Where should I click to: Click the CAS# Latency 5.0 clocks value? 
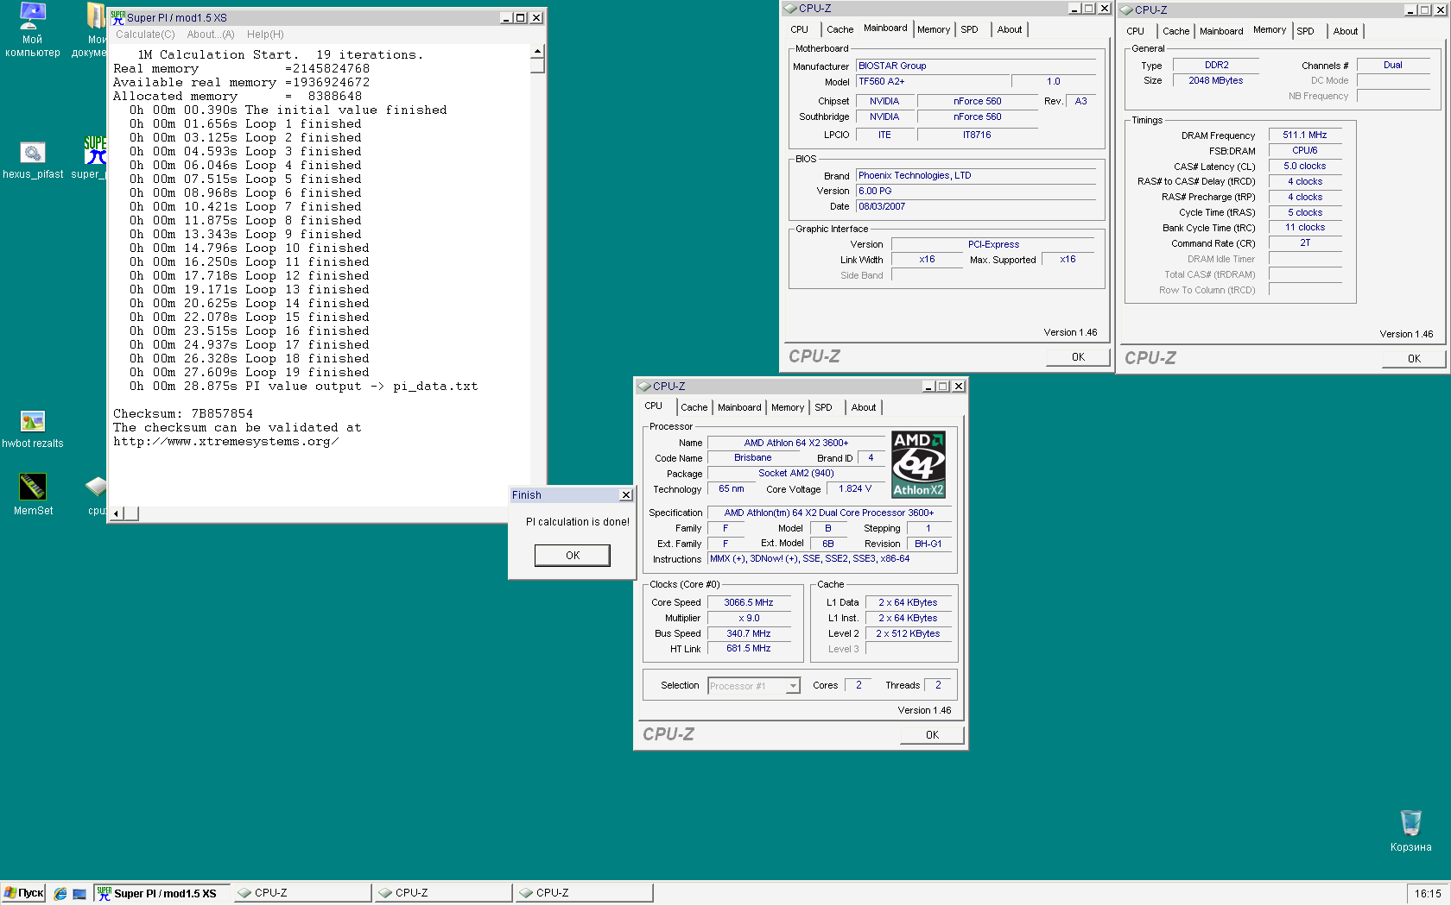point(1304,167)
